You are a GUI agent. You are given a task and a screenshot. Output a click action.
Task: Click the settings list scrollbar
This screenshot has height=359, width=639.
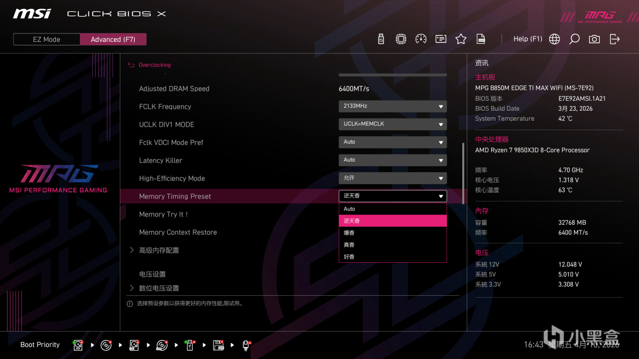463,174
